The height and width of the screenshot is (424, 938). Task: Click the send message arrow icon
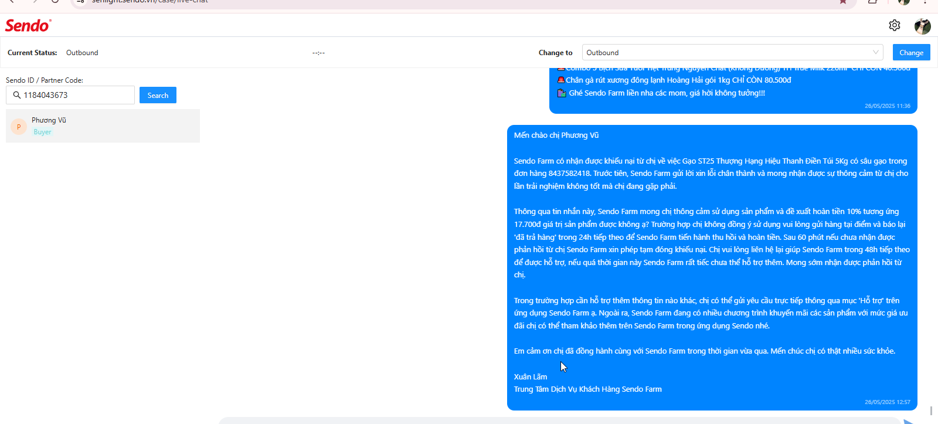(909, 422)
